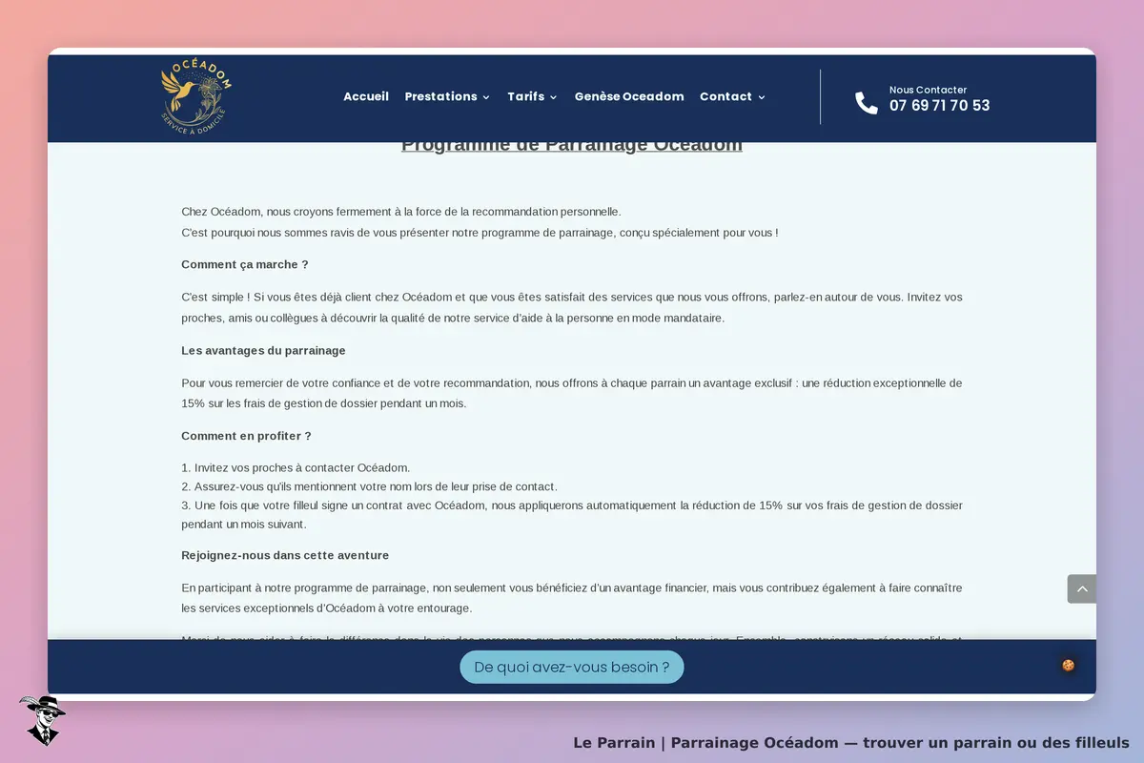
Task: Click step 2 about mentioning your name
Action: pyautogui.click(x=369, y=486)
